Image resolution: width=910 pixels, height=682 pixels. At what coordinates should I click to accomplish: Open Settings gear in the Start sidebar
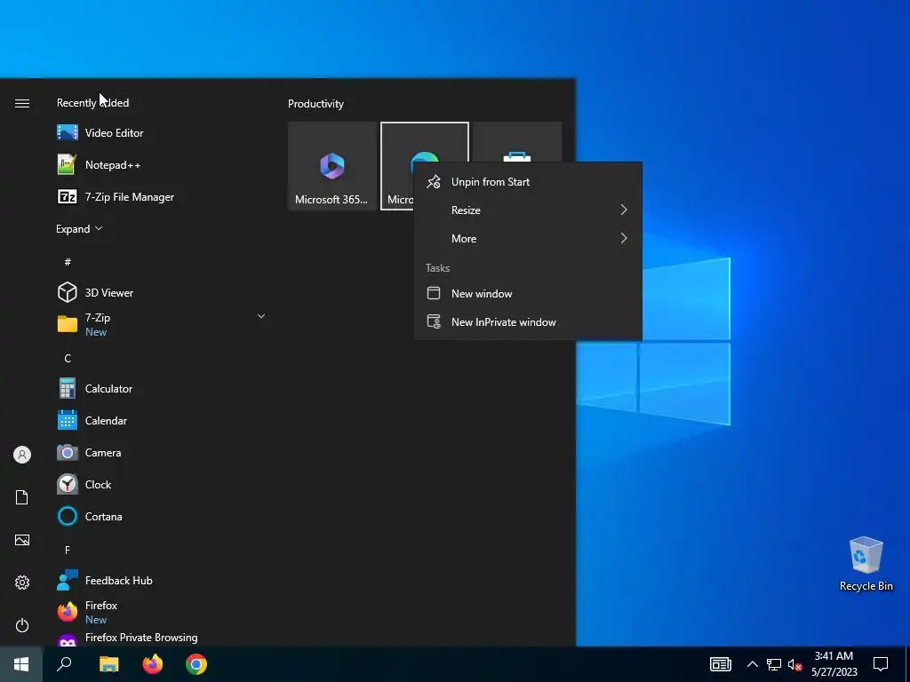point(22,583)
